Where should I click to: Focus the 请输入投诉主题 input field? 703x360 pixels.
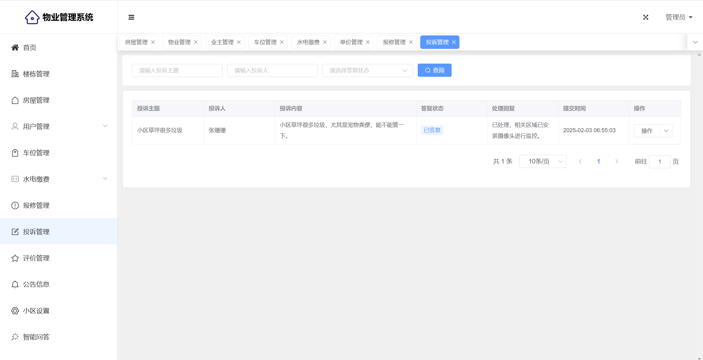(177, 70)
